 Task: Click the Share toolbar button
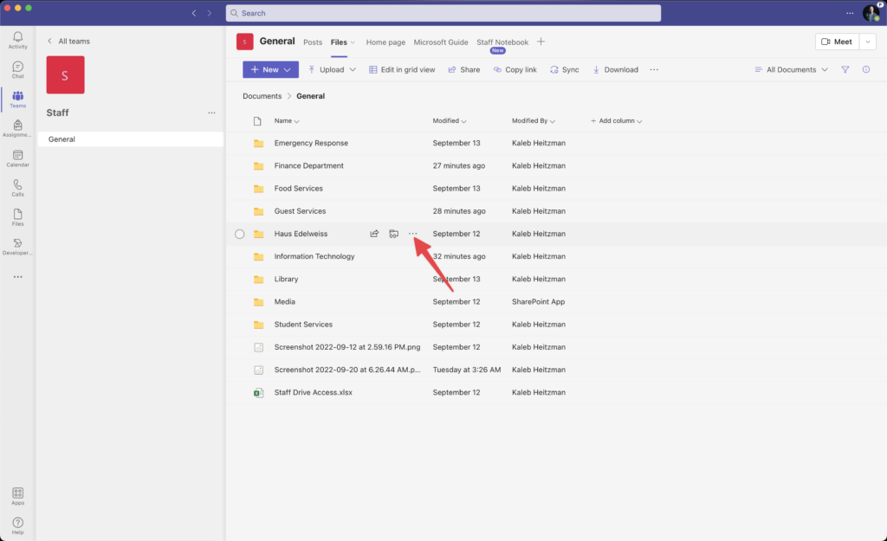[464, 69]
